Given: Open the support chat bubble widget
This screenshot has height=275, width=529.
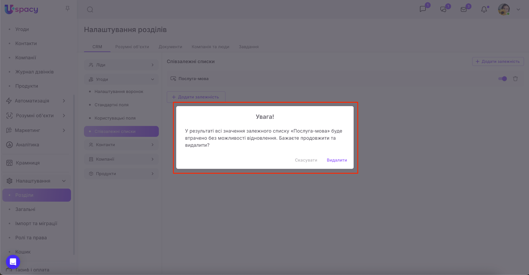Looking at the screenshot, I should click(13, 262).
